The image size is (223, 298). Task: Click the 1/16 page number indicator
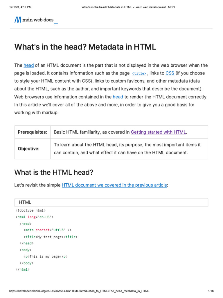[211, 291]
